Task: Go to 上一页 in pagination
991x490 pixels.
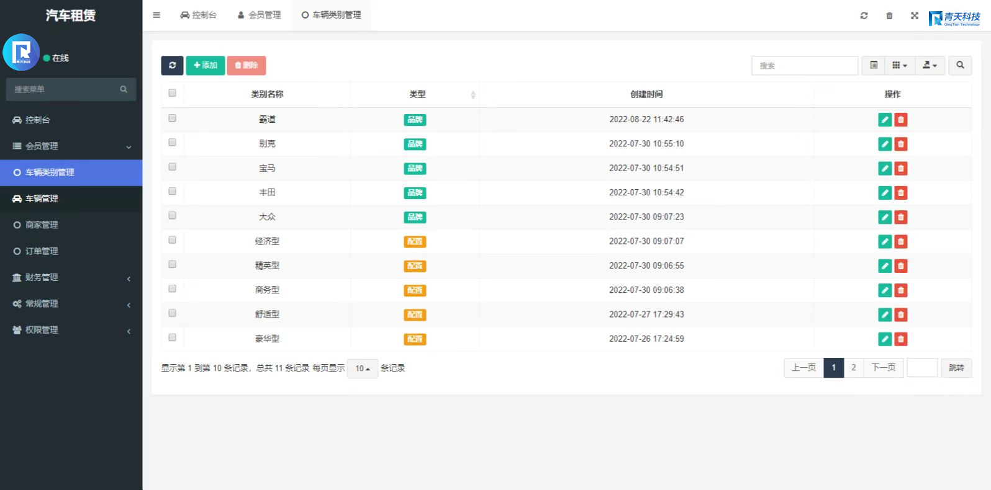Action: [803, 368]
